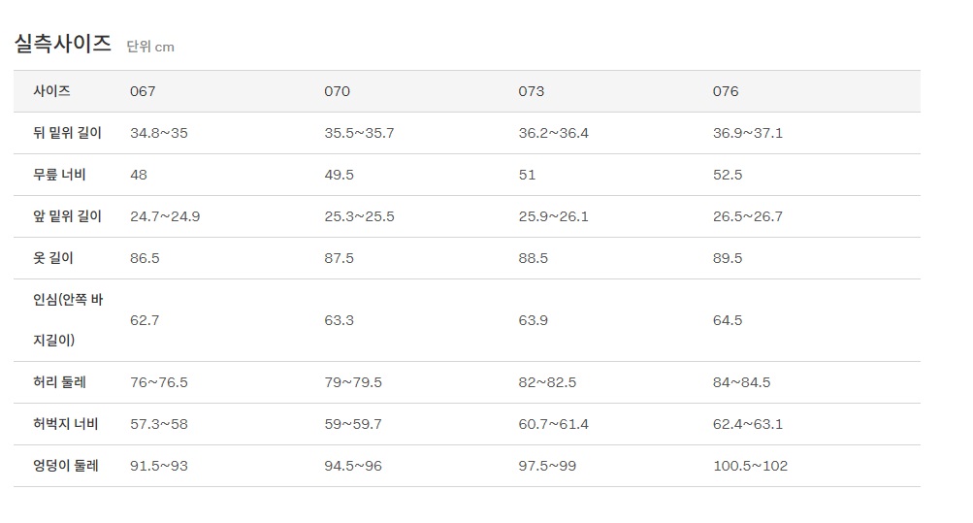Click the 무릎 너비 row label
The image size is (973, 523).
pyautogui.click(x=59, y=175)
